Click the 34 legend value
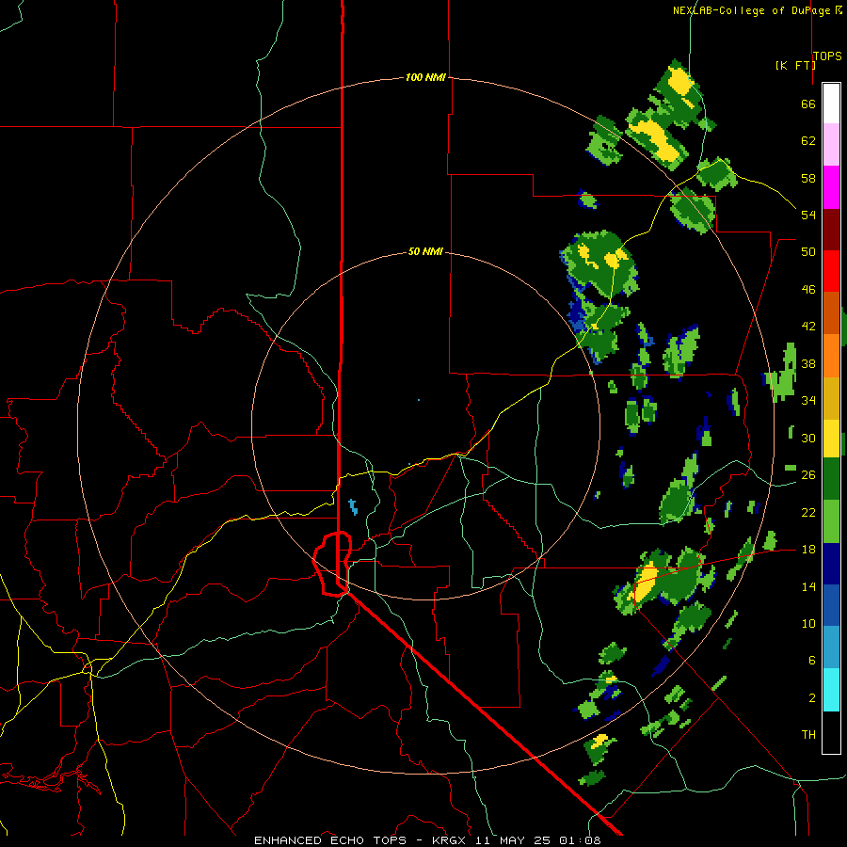The width and height of the screenshot is (847, 847). pos(808,401)
